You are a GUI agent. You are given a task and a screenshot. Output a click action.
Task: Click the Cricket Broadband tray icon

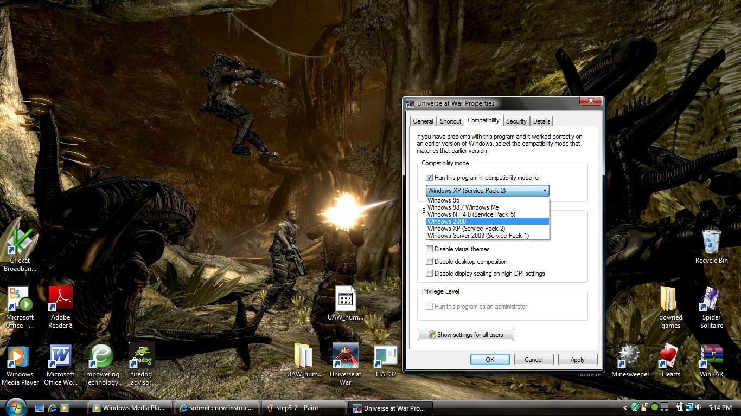636,407
